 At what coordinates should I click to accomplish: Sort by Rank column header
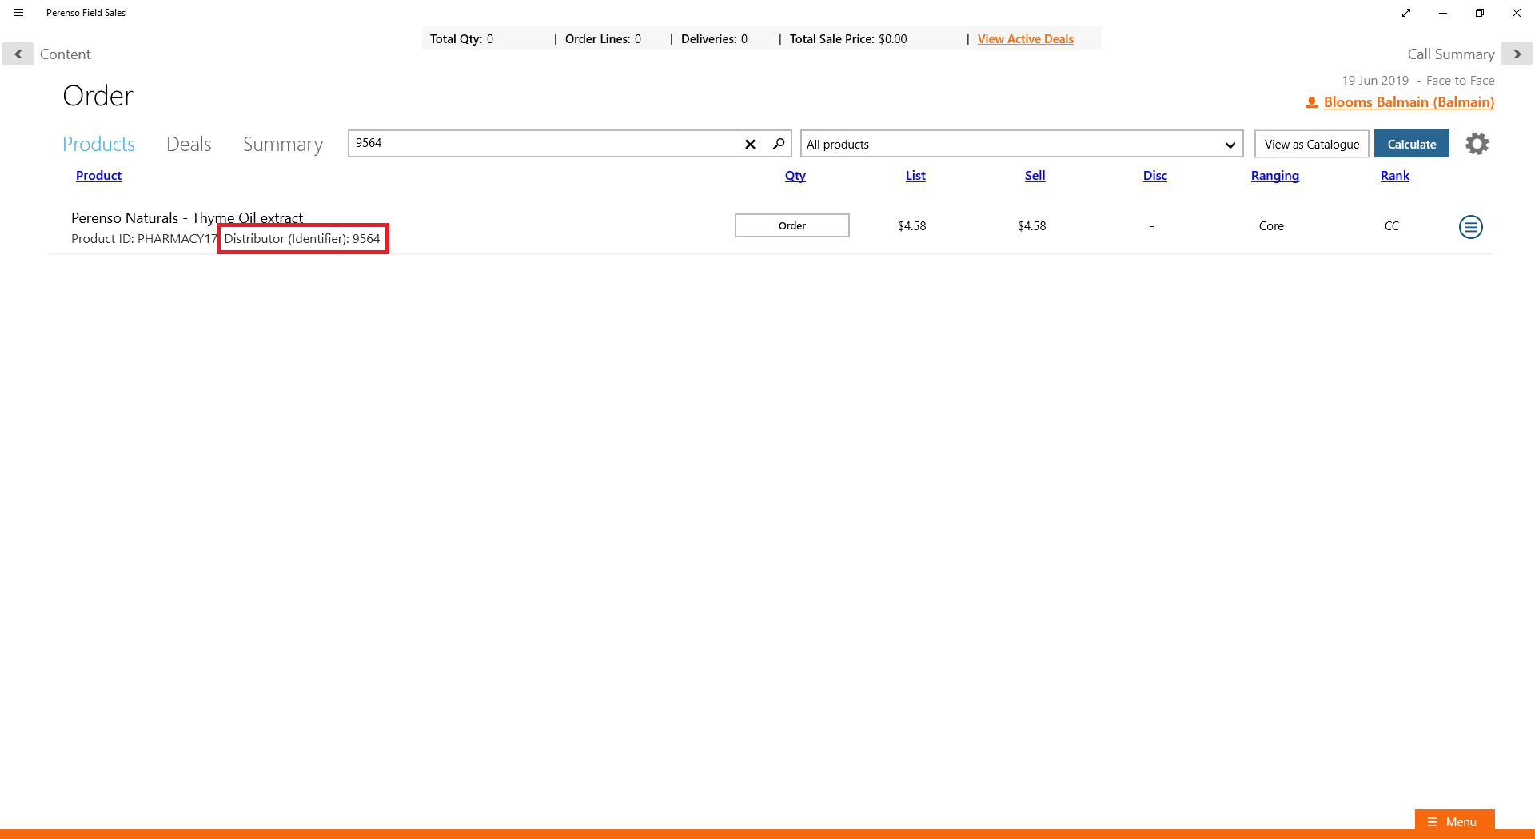pos(1394,176)
